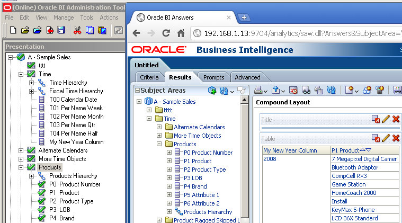
Task: Click the binoculars preview icon
Action: (x=306, y=90)
